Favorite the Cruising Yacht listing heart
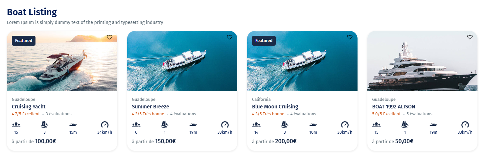 [x=109, y=37]
